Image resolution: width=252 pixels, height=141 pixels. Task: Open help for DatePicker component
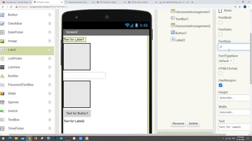50,32
